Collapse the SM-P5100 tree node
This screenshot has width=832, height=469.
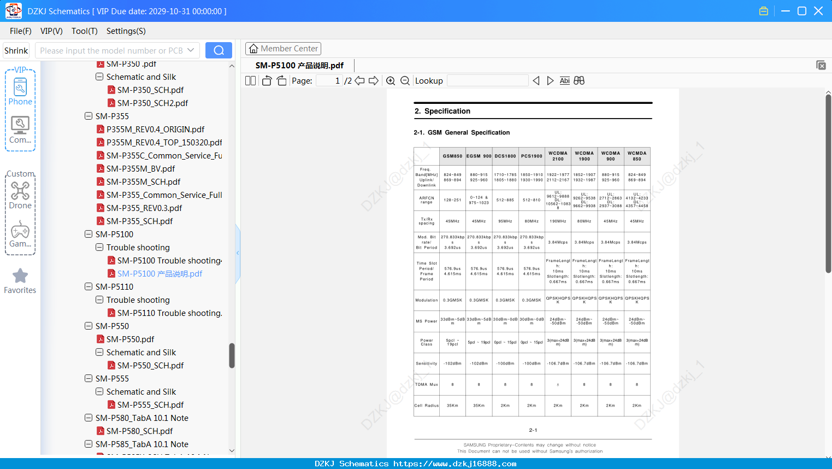click(88, 234)
